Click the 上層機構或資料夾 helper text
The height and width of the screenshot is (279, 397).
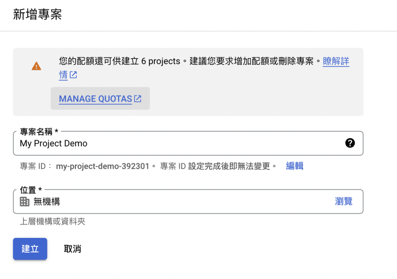53,222
